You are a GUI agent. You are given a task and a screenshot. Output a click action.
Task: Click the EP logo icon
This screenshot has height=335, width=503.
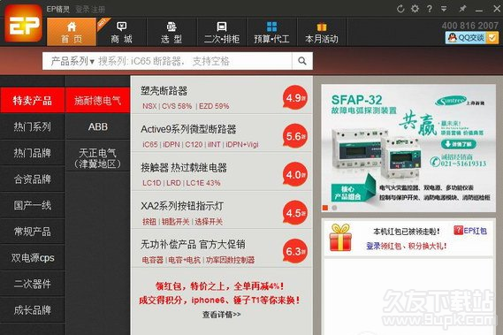[x=23, y=24]
